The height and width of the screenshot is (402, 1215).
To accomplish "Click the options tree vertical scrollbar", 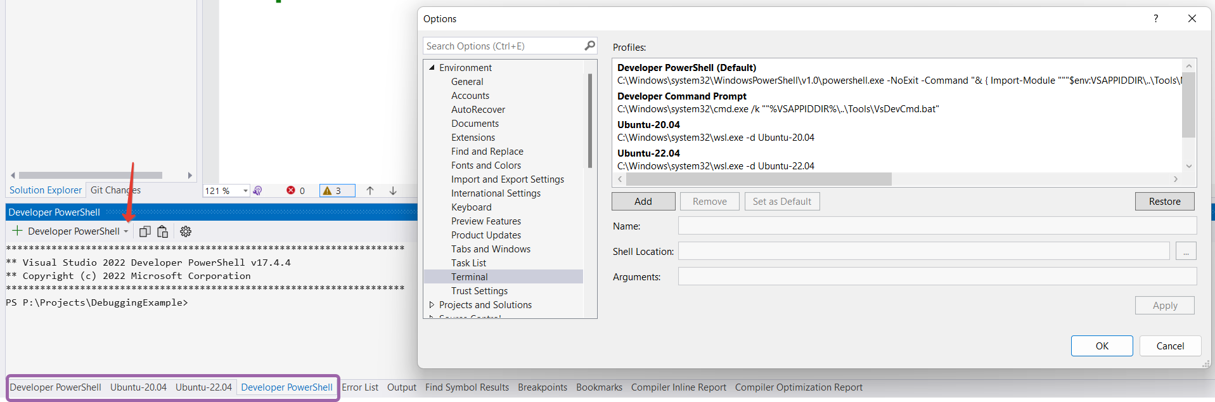I will click(590, 120).
